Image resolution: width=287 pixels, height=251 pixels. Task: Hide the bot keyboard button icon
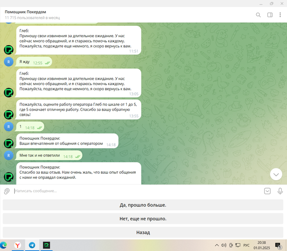[x=267, y=191]
